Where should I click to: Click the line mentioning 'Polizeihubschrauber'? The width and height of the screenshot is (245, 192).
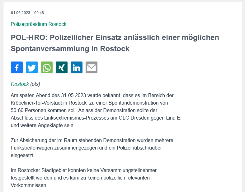[86, 148]
